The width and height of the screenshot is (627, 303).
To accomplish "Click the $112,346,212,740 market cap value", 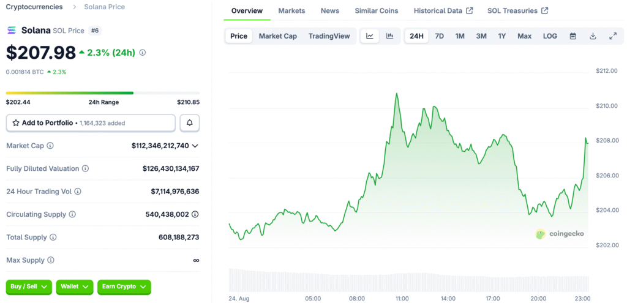I will coord(160,146).
